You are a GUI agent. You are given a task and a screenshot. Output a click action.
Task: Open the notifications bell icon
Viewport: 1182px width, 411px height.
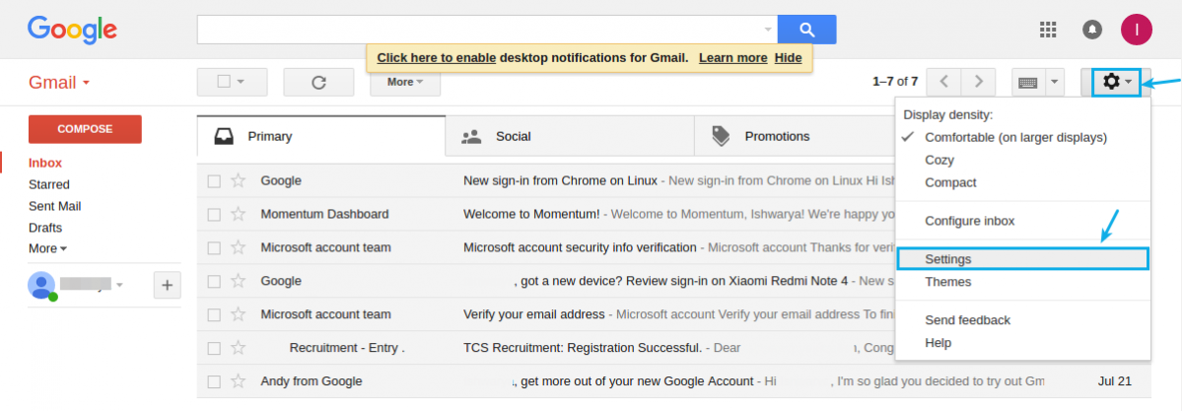(1091, 30)
